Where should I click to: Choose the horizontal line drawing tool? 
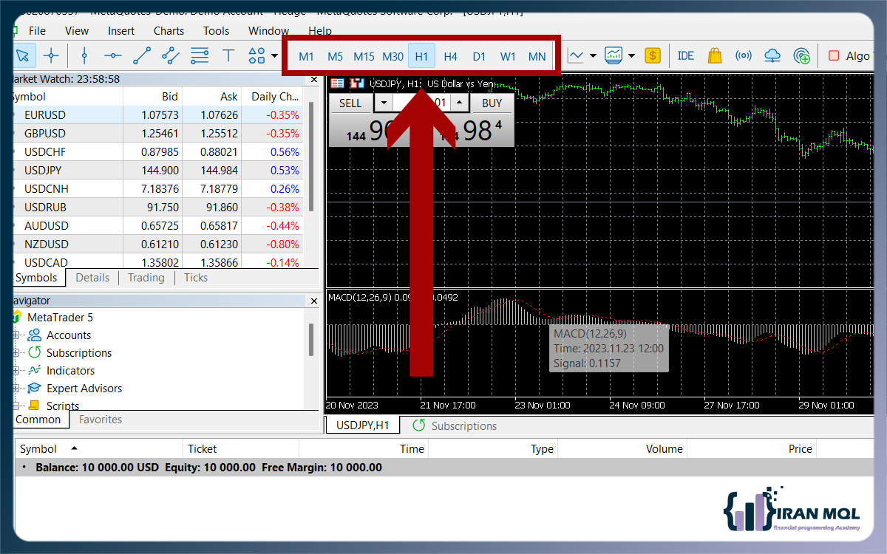pos(113,55)
